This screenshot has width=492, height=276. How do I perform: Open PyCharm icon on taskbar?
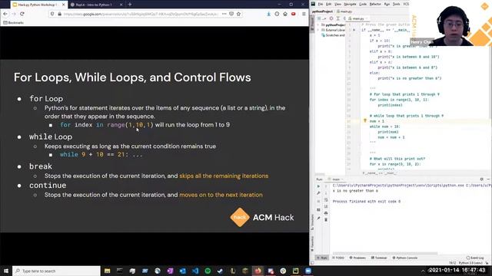pos(295,271)
